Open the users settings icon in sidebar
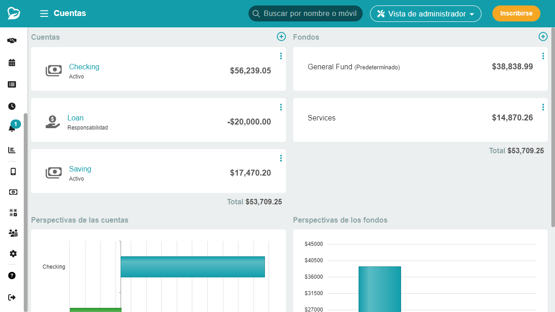 click(x=13, y=233)
